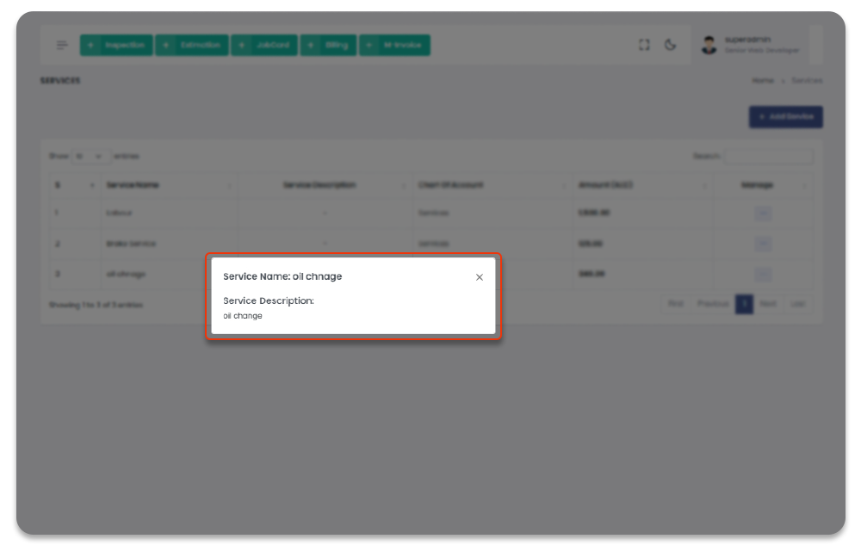Toggle fullscreen mode icon
861x545 pixels.
[x=644, y=46]
